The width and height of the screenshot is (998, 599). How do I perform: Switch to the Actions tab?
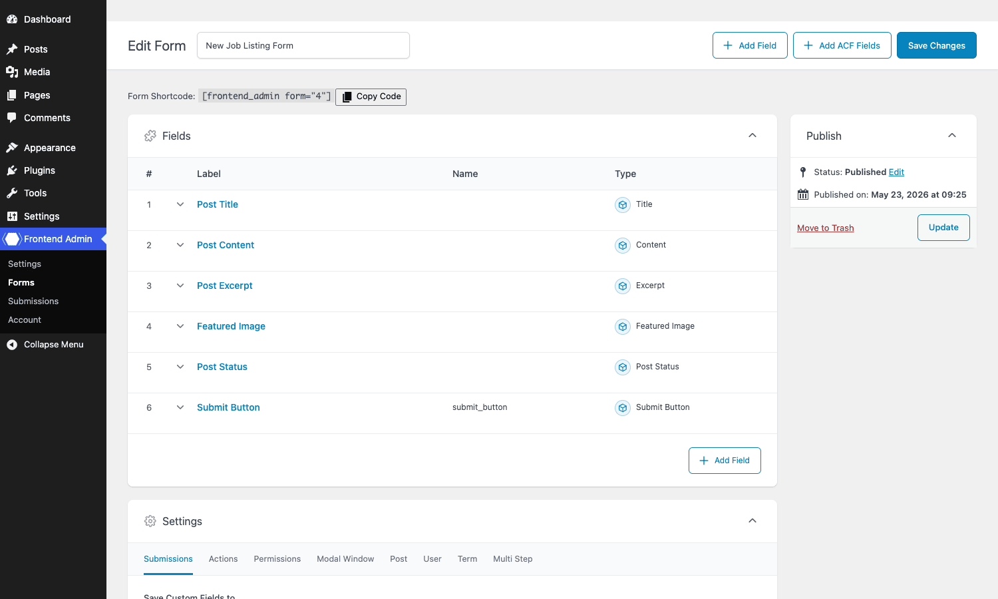[223, 559]
